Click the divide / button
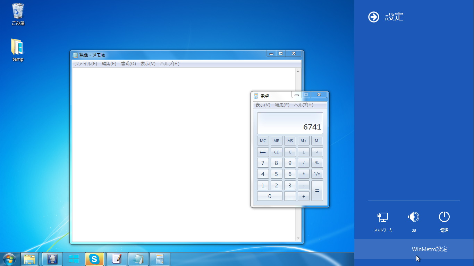The image size is (474, 266). pos(303,163)
